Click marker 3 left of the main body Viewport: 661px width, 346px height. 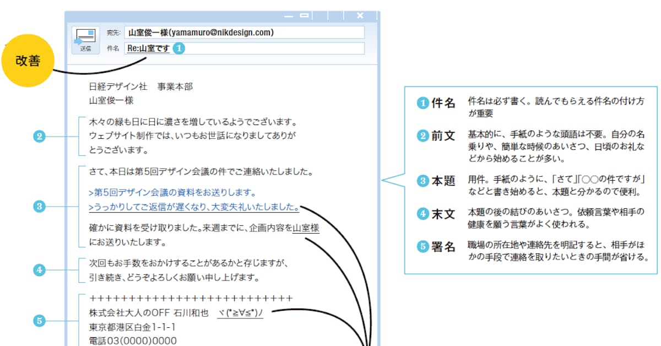click(39, 207)
